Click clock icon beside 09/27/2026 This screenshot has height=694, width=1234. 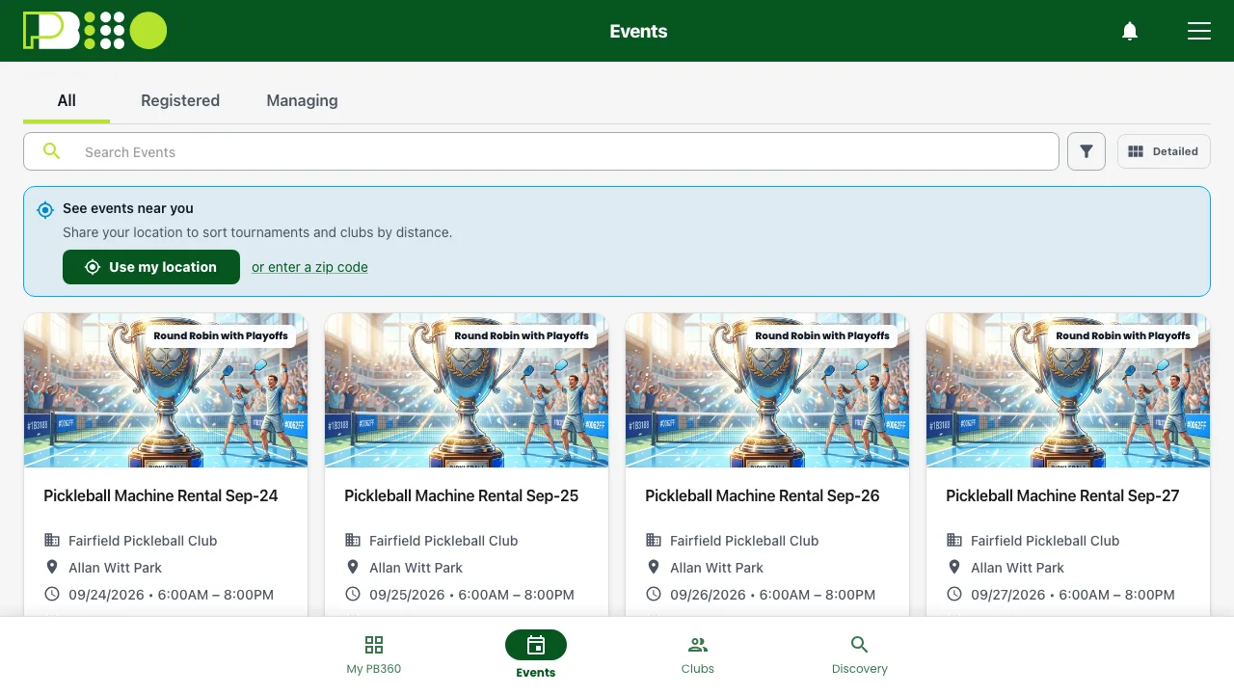[x=954, y=594]
